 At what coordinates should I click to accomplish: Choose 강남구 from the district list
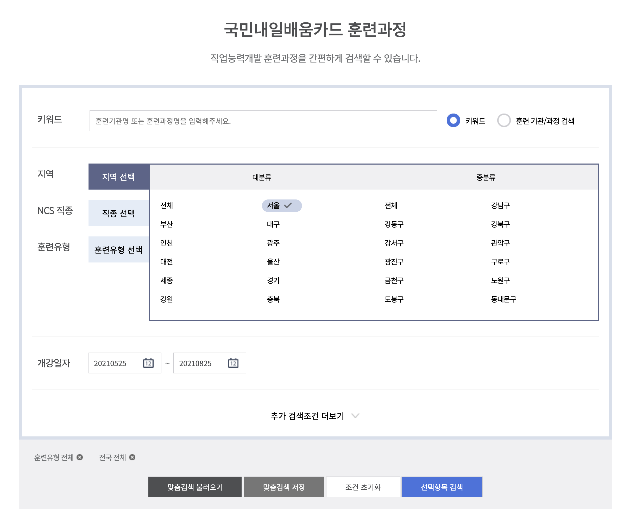click(500, 205)
